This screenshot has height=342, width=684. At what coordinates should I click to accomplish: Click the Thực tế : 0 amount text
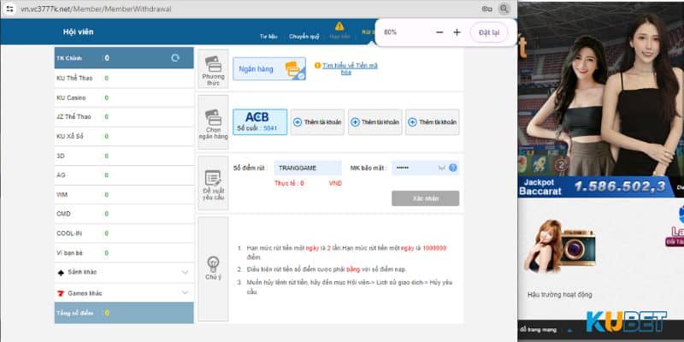pyautogui.click(x=289, y=184)
